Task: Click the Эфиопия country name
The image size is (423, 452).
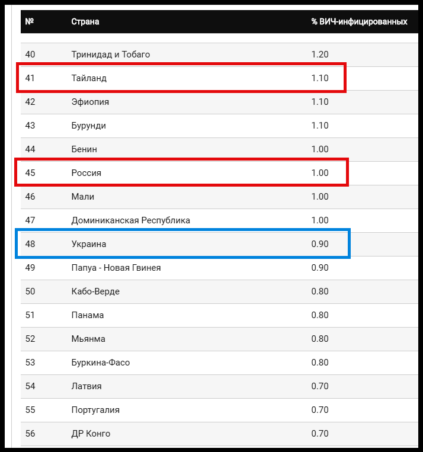Action: coord(90,102)
